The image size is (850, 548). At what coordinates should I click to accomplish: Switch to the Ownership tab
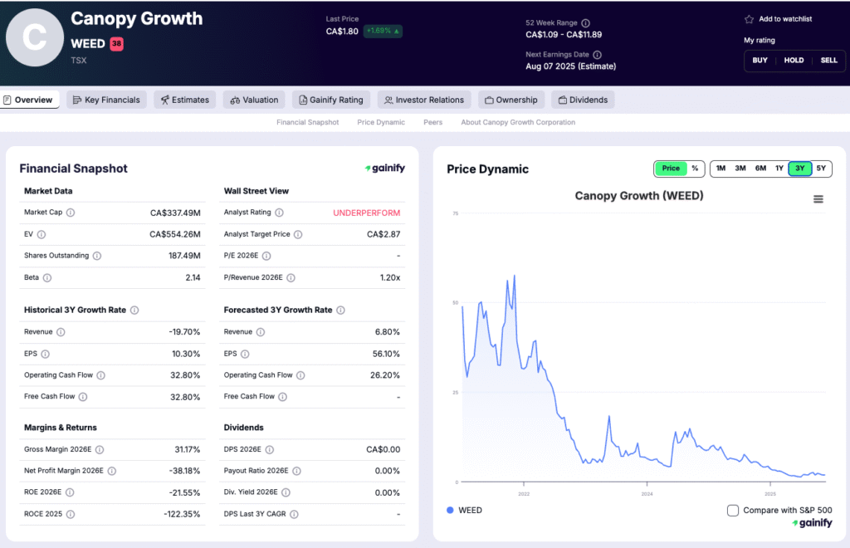click(x=511, y=100)
